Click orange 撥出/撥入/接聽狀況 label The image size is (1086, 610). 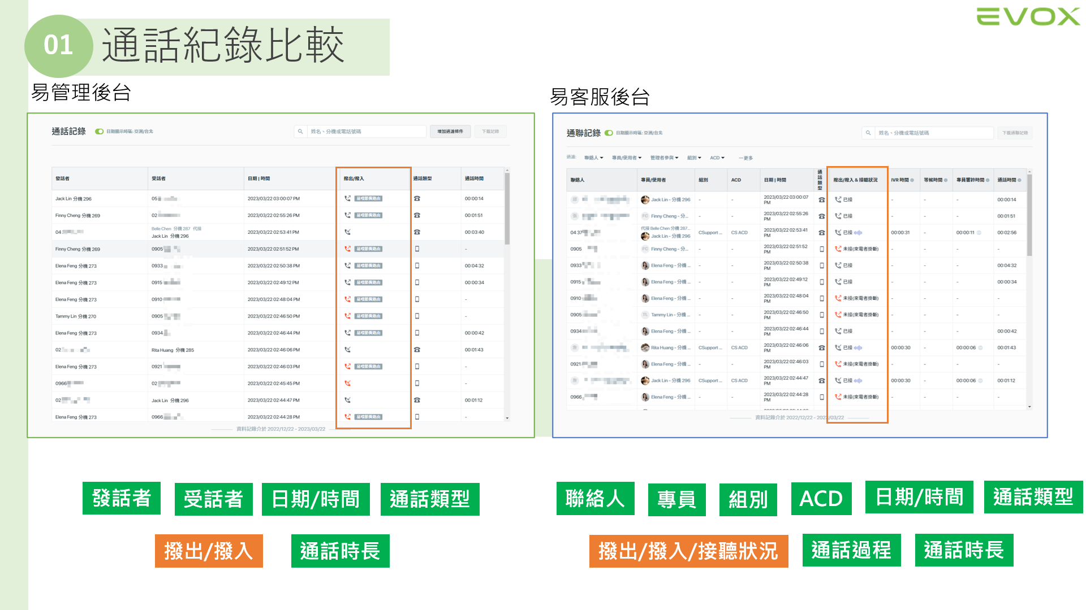coord(688,551)
